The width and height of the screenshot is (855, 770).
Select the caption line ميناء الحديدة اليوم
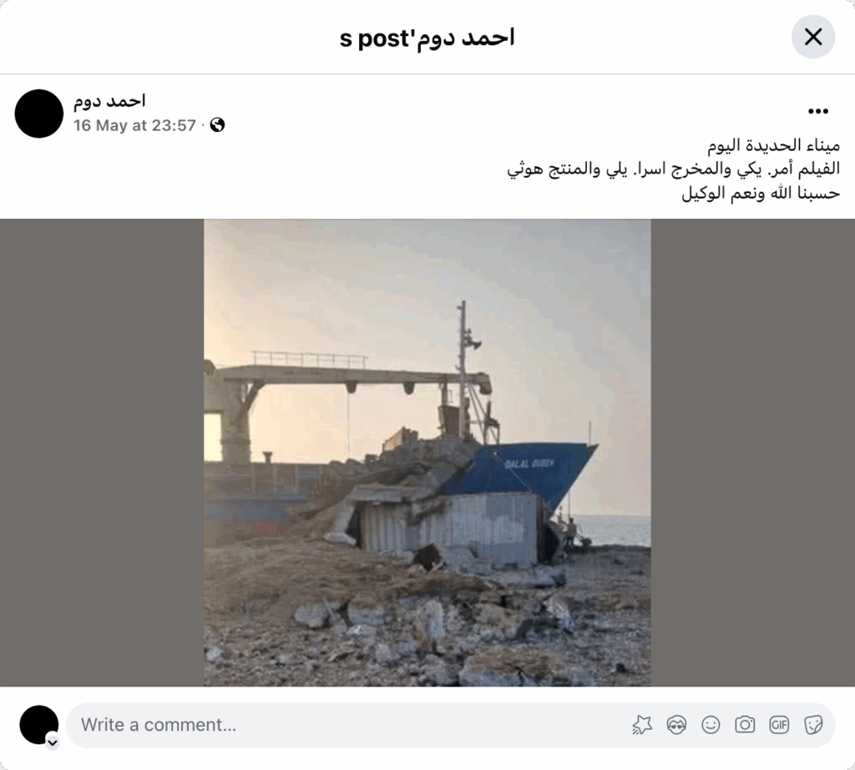coord(774,145)
